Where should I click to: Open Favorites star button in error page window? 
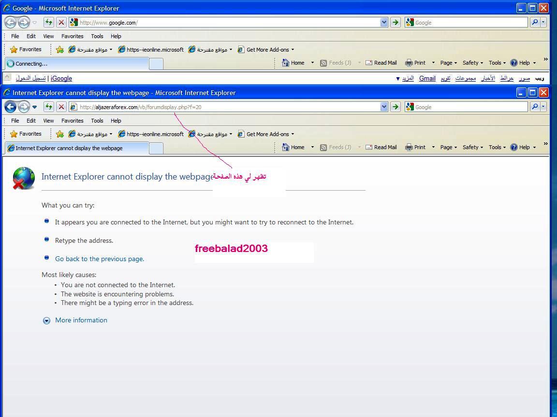(x=26, y=134)
